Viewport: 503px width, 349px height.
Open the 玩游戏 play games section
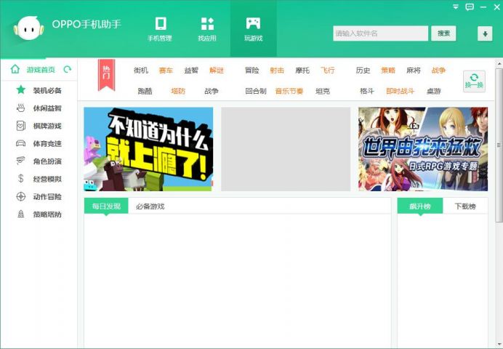[254, 29]
